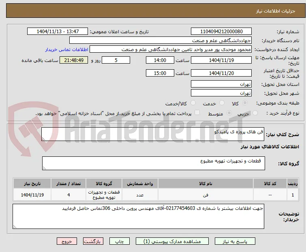
Task: Click the table cell قطعات و تجهیزات تهویه مطبوع
Action: pyautogui.click(x=104, y=194)
